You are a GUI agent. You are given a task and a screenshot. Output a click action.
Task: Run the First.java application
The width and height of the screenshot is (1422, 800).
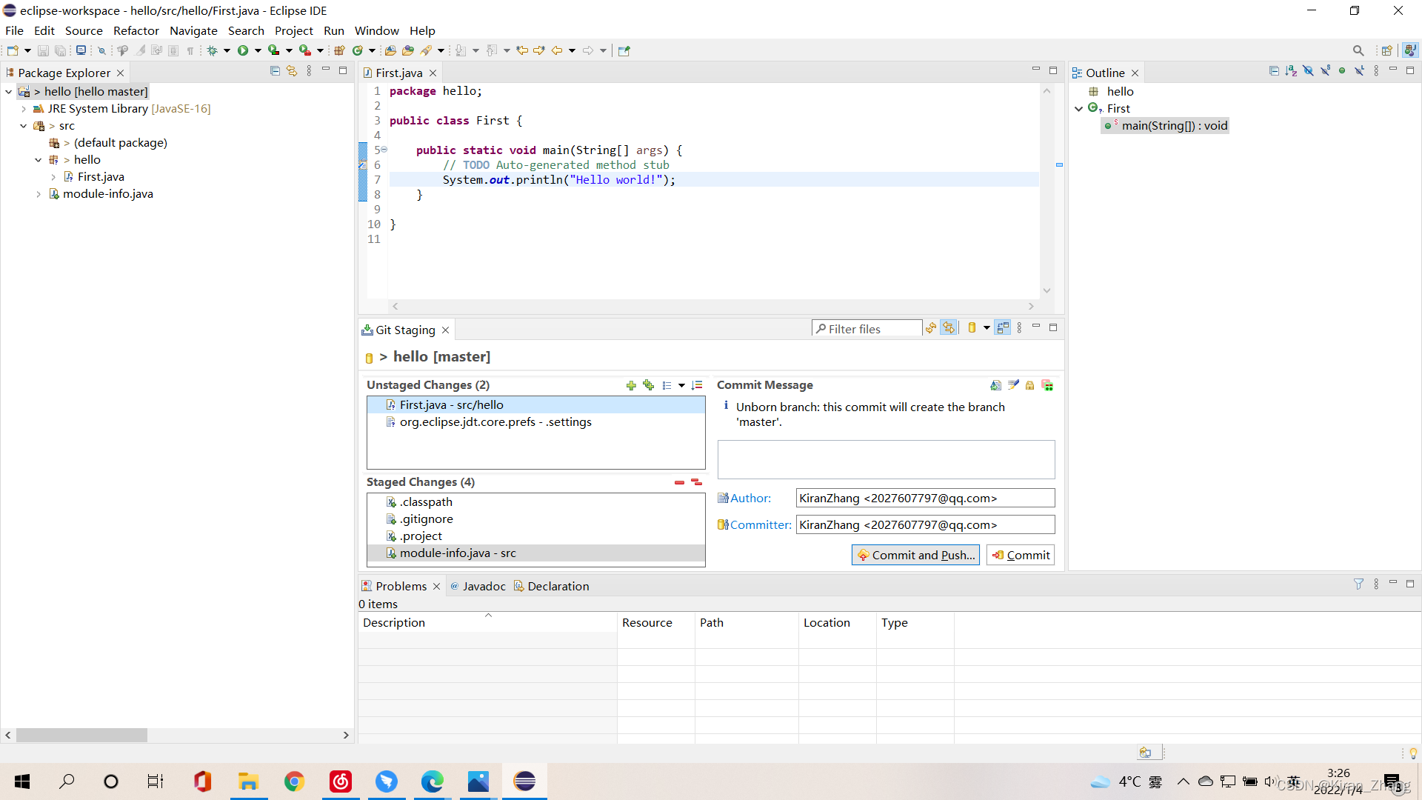(x=244, y=50)
